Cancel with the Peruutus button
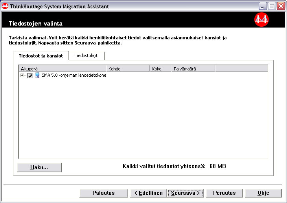The width and height of the screenshot is (287, 203). pos(224,193)
